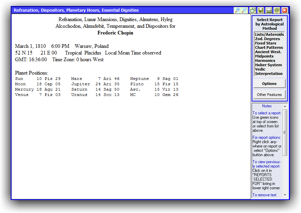
Task: Email the report with the @ icon
Action: pos(277,10)
